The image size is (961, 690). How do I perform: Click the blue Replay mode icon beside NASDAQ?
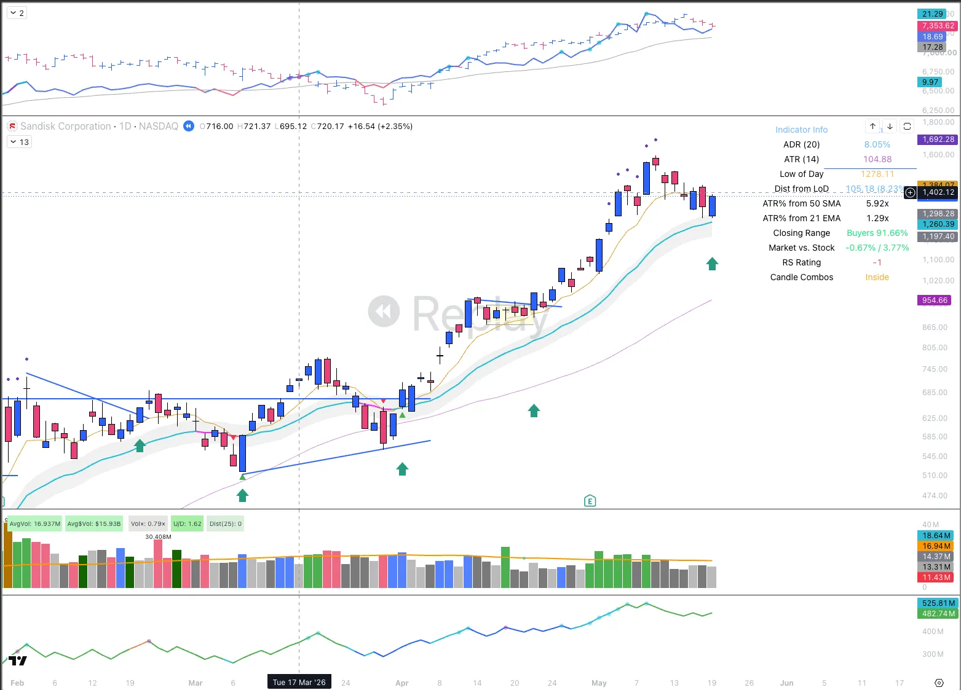189,126
